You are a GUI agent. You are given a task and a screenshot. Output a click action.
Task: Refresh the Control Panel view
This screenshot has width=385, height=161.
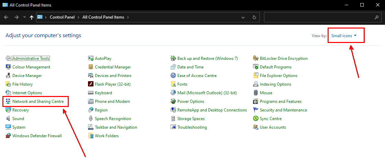click(254, 18)
